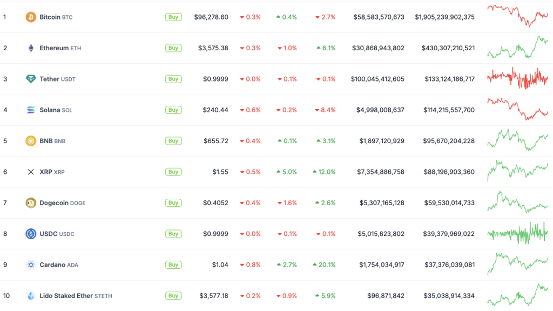Select the Cardano ADA logo

(x=30, y=265)
